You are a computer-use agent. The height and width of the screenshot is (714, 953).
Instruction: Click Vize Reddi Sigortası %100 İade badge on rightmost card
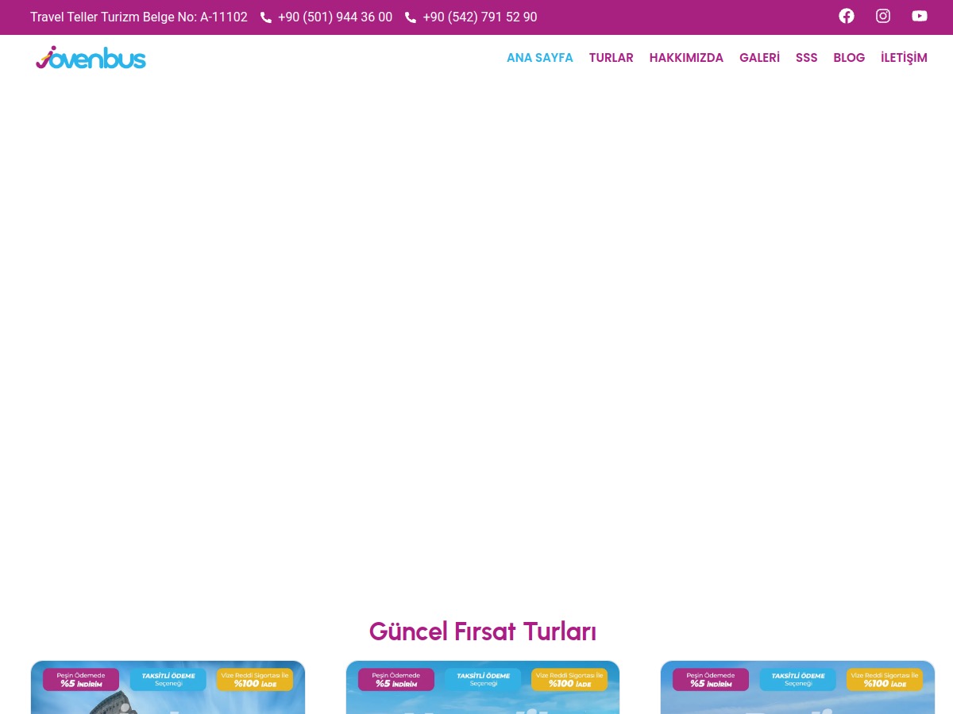tap(885, 680)
